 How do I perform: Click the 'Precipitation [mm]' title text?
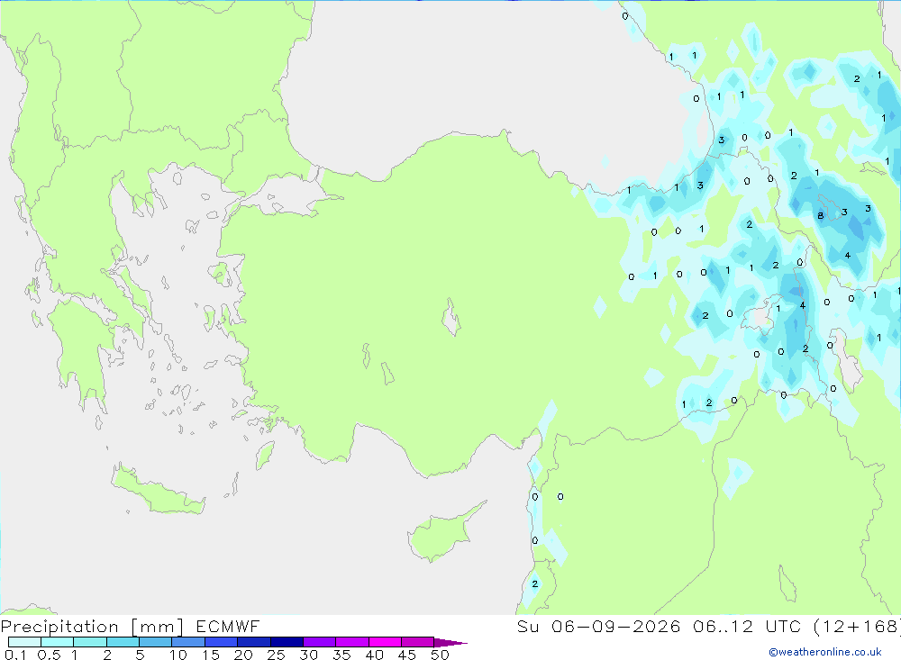click(92, 627)
